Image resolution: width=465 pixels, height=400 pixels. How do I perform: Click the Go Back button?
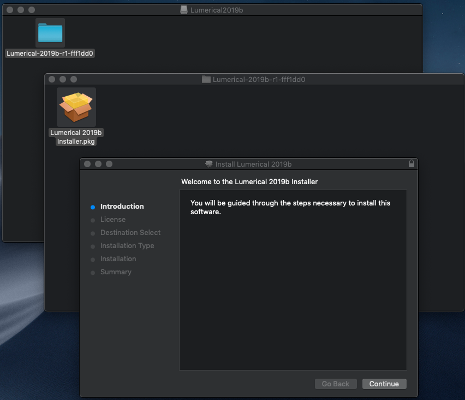click(336, 384)
